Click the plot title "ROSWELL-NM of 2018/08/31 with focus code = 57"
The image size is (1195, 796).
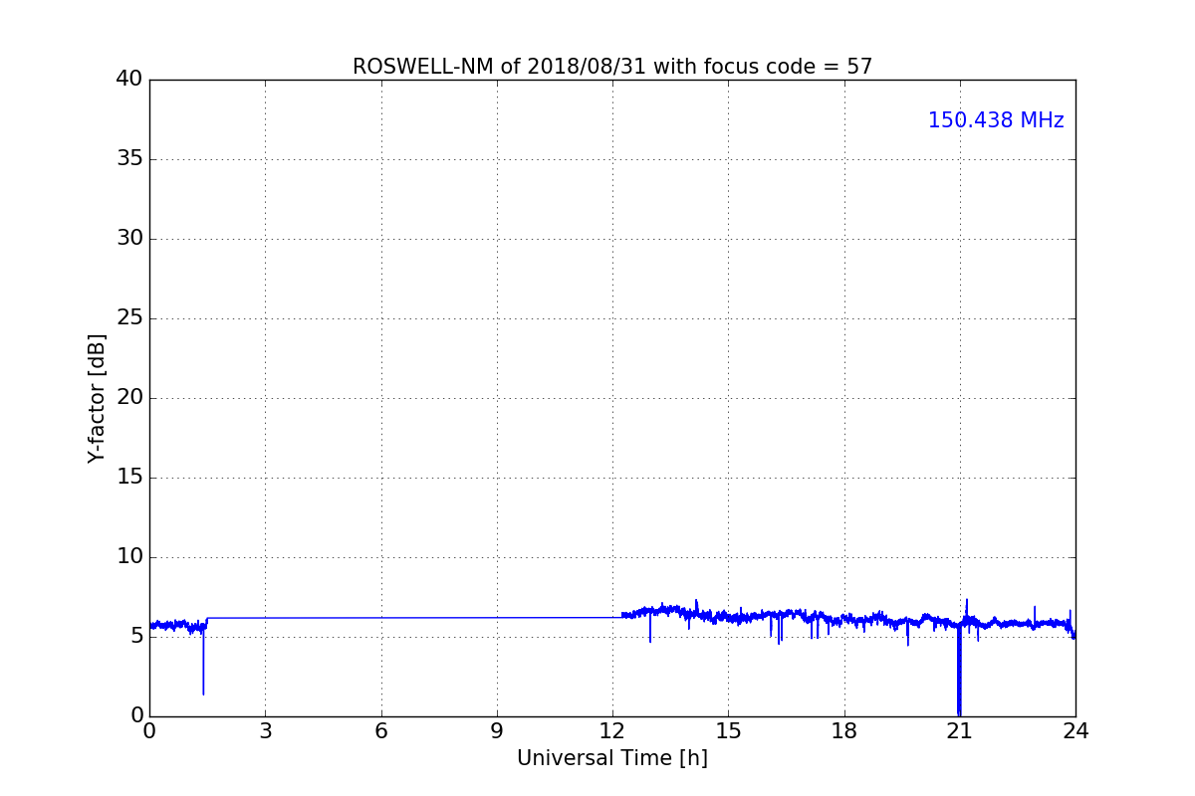(612, 67)
